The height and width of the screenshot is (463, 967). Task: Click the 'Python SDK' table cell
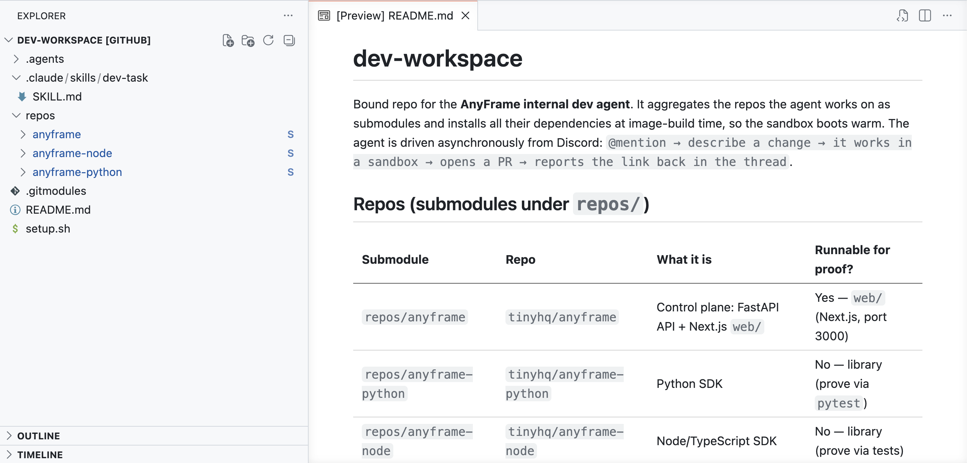[x=689, y=384]
